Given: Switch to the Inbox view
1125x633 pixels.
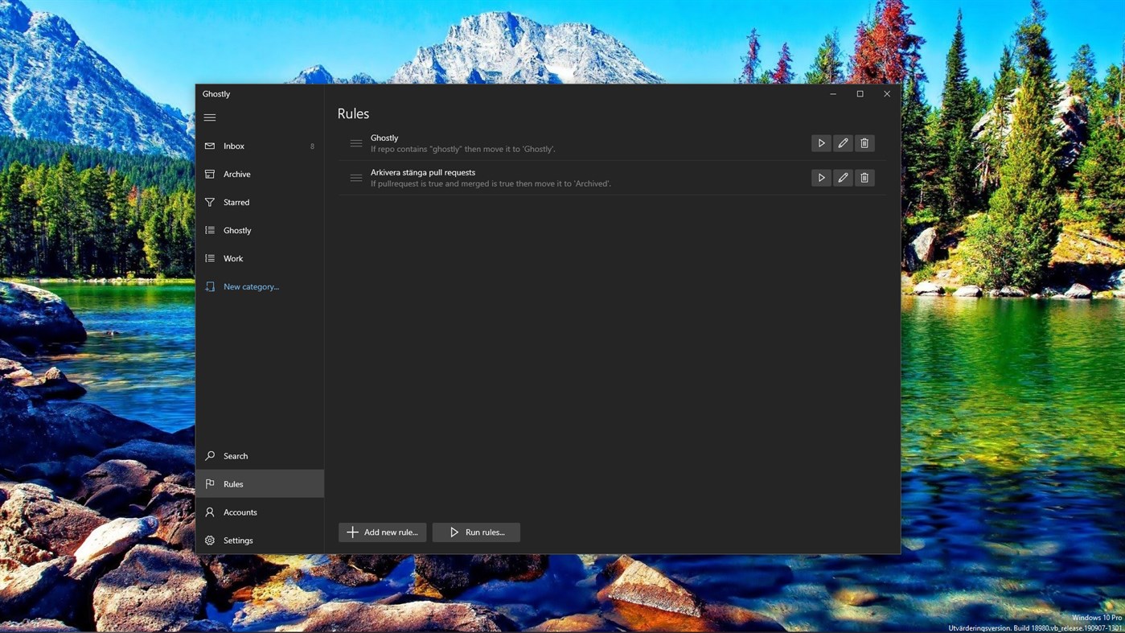Looking at the screenshot, I should coord(234,146).
